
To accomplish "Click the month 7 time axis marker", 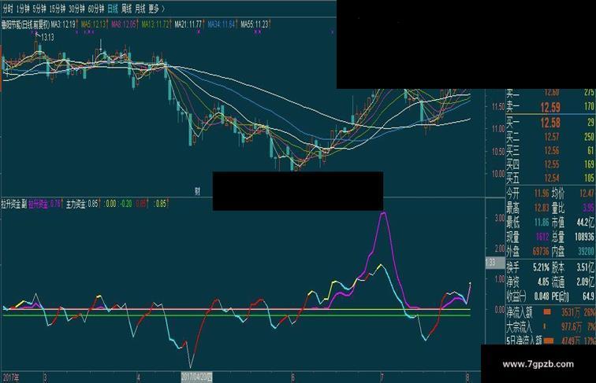I will (382, 377).
